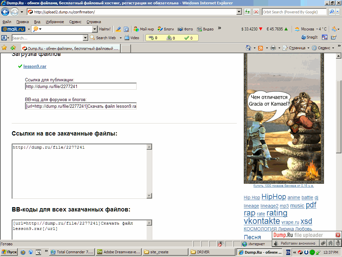Viewport: 342px width, 257px height.
Task: Click the BB-код для форумов field
Action: pos(81,106)
